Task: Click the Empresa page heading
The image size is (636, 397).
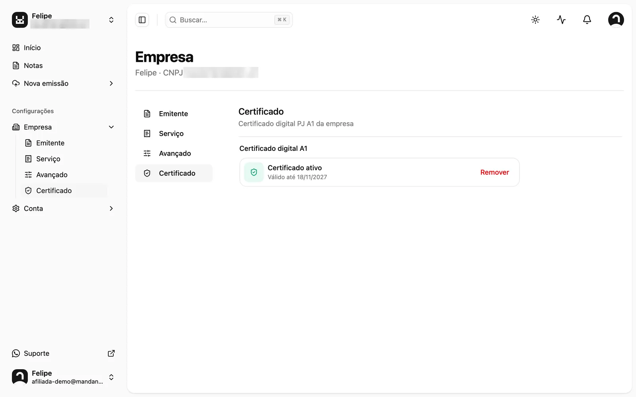Action: coord(164,57)
